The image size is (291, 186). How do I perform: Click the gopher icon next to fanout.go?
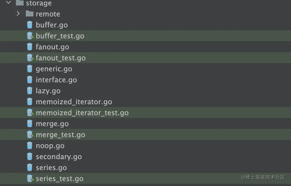tap(30, 47)
